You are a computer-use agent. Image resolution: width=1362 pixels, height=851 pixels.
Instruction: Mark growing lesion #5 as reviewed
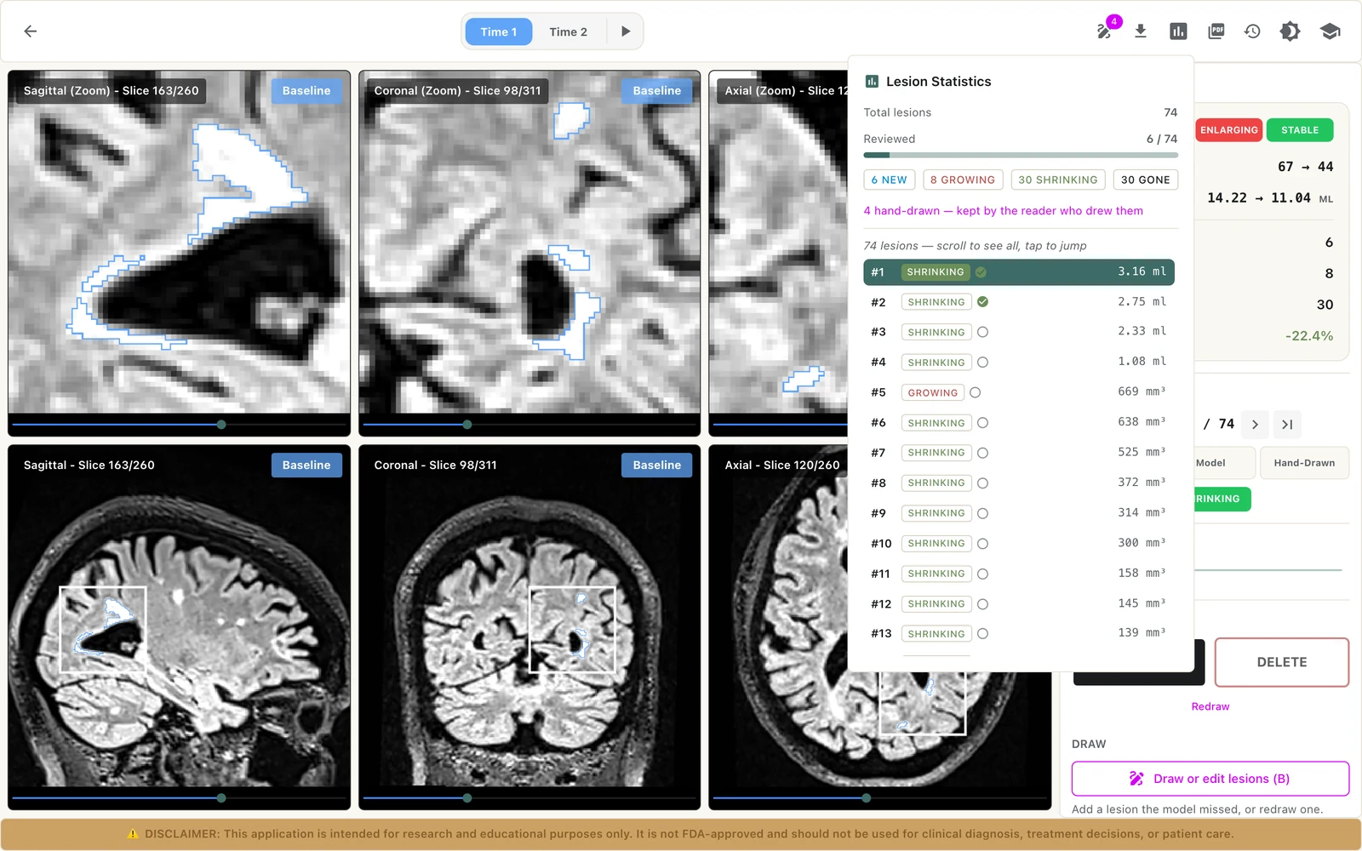[976, 392]
